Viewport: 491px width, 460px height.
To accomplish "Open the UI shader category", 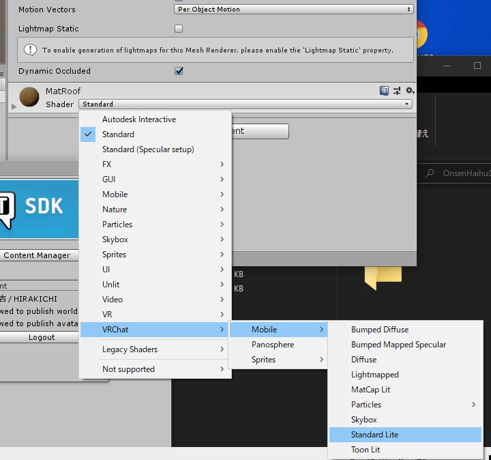I will point(155,270).
